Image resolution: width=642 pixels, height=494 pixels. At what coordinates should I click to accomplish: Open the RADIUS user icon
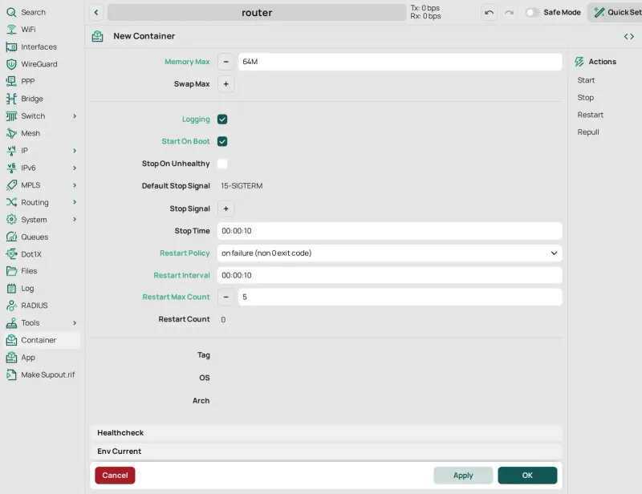(x=11, y=306)
